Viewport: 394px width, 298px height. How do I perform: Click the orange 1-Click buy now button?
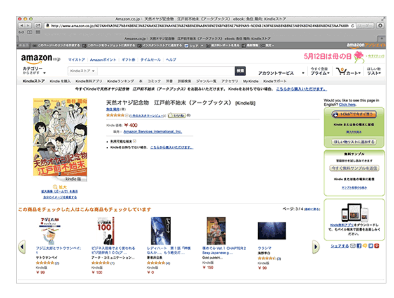coord(354,114)
